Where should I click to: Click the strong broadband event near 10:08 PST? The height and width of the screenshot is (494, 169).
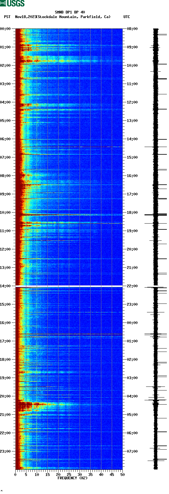point(69,215)
